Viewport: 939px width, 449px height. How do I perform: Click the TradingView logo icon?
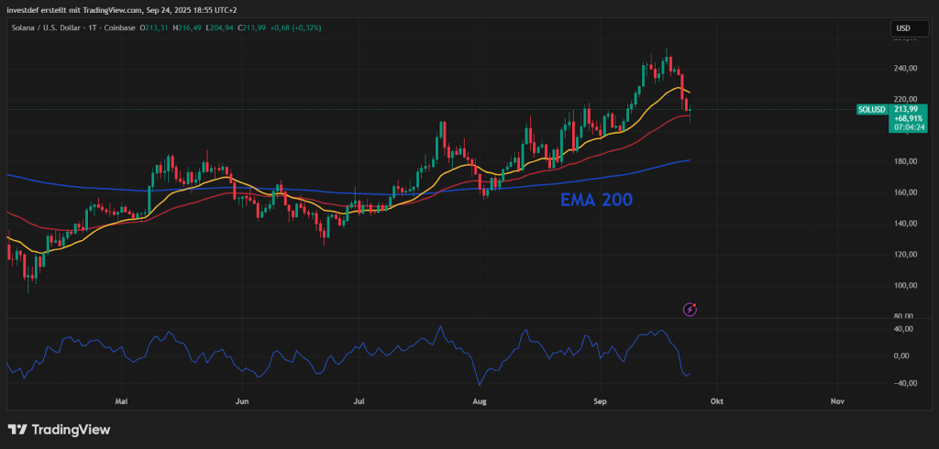point(17,429)
